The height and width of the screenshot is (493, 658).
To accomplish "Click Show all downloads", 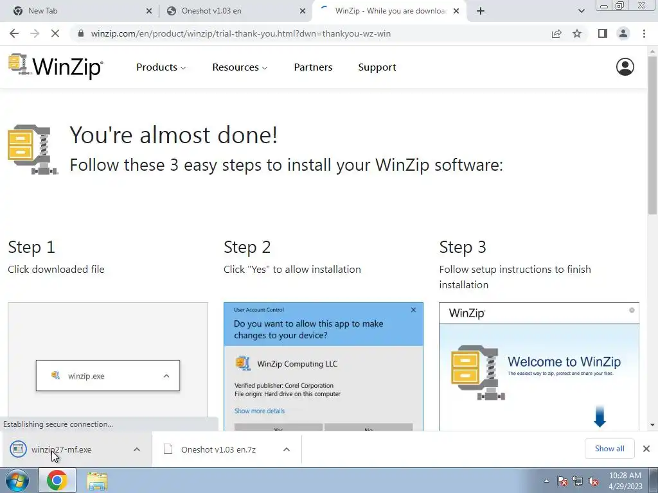I will 609,449.
